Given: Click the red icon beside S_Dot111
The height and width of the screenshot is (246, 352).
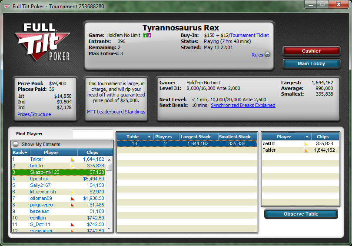Looking at the screenshot, I should point(73,224).
